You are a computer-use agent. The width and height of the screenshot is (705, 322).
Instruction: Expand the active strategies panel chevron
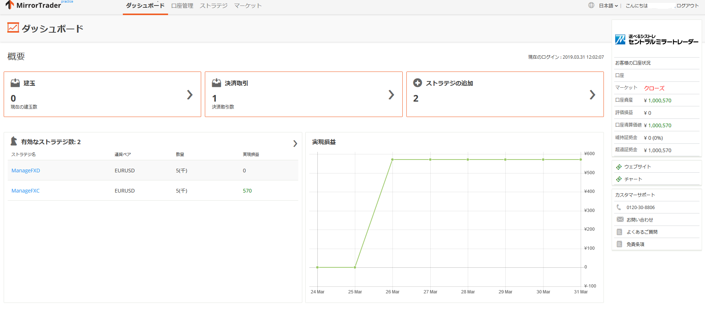click(x=295, y=143)
